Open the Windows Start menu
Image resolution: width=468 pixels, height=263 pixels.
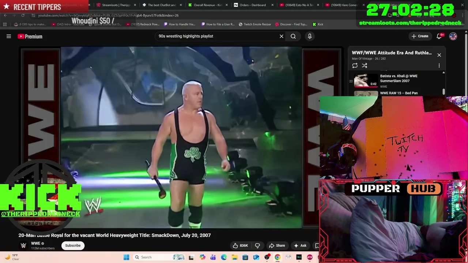click(x=126, y=257)
